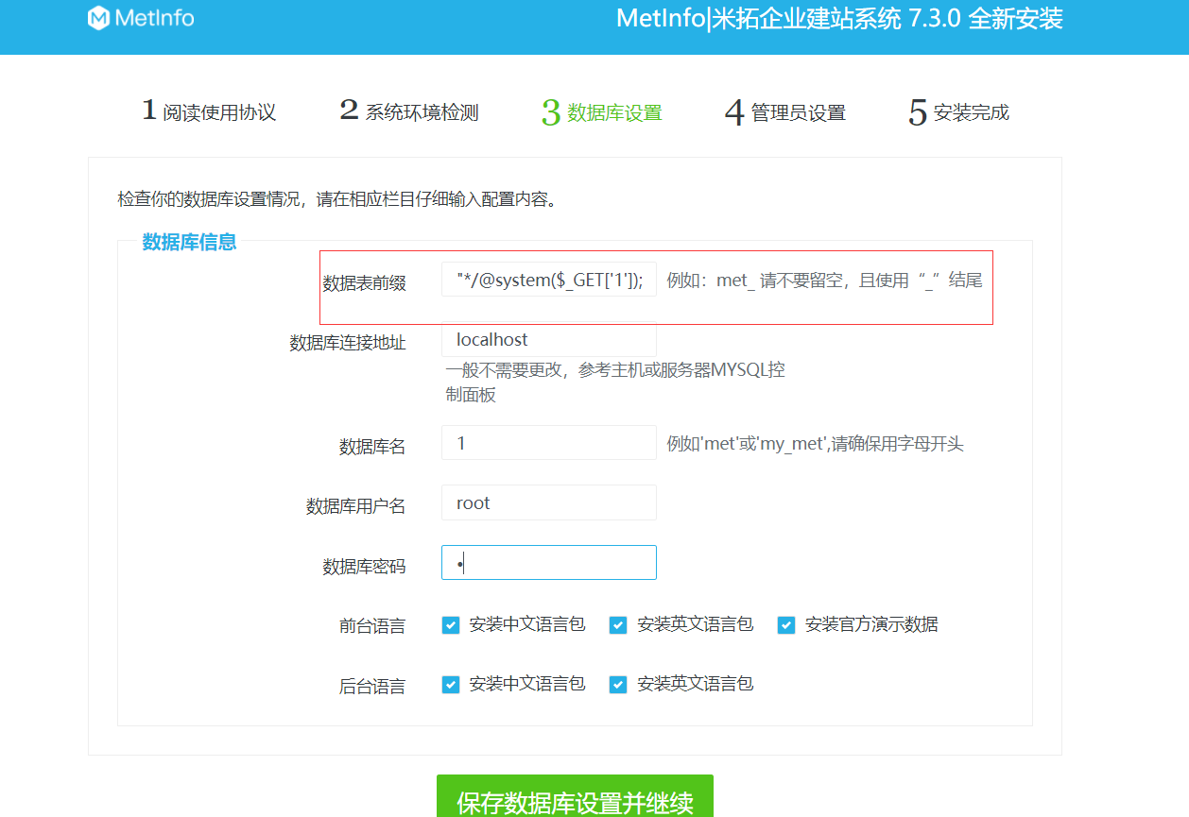The height and width of the screenshot is (817, 1189).
Task: Disable 安装英文语言包 for 前台语言
Action: point(618,624)
